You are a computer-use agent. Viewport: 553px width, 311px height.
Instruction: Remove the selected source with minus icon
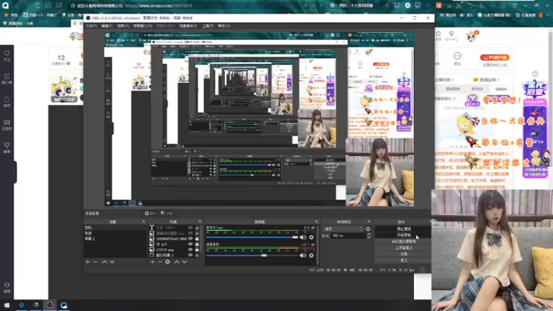click(x=160, y=262)
